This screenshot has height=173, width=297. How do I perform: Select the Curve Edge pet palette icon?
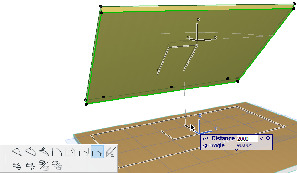tap(31, 152)
